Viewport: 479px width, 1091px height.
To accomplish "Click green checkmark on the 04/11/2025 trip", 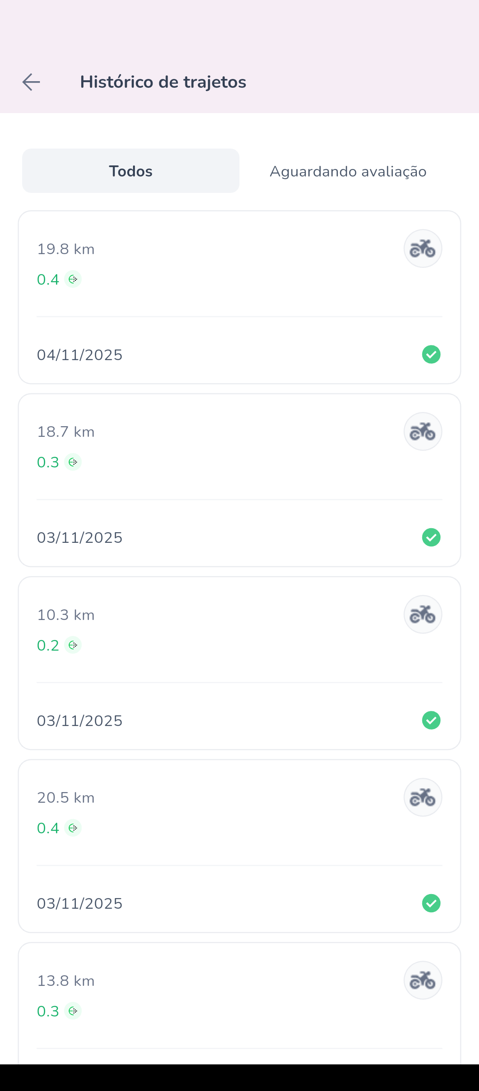I will click(x=431, y=354).
